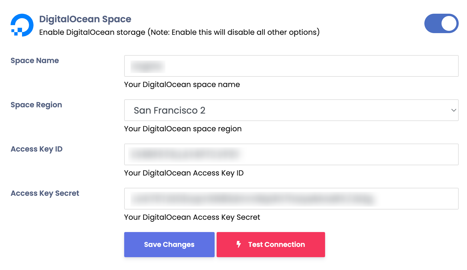Save the storage settings with Save Changes

click(169, 245)
